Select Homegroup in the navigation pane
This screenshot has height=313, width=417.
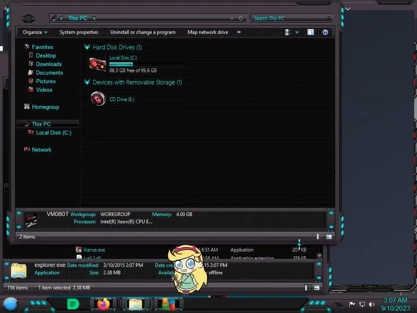coord(46,107)
